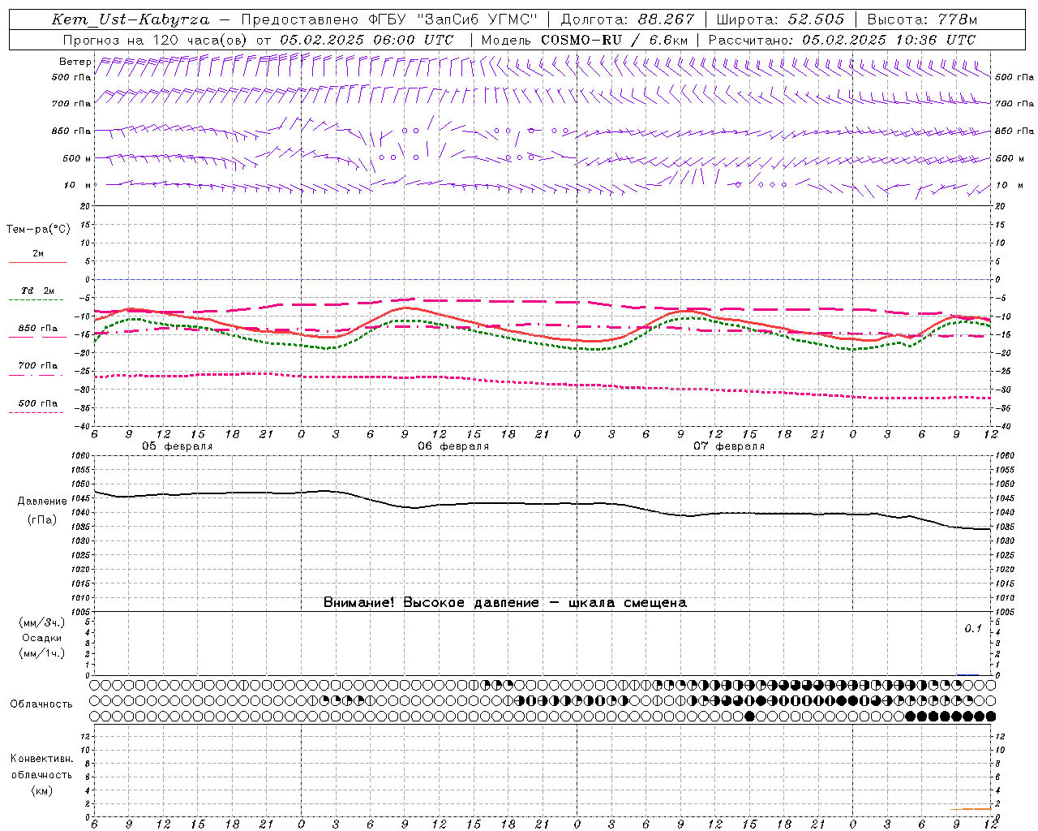Click the Тем-ра(°C) panel title
The width and height of the screenshot is (1038, 831).
(38, 230)
